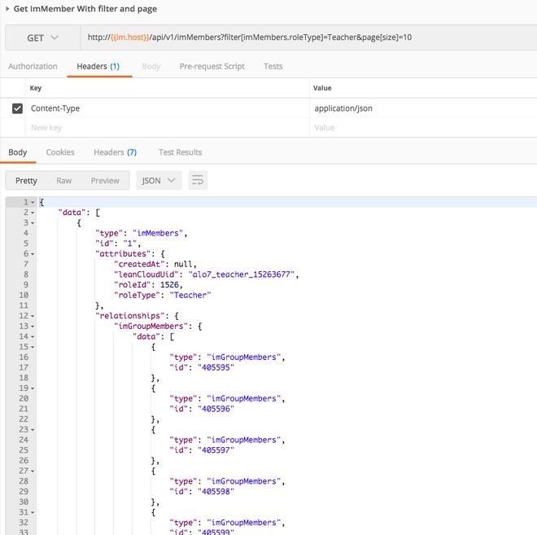Click the id value "405597"
The width and height of the screenshot is (537, 535).
216,450
